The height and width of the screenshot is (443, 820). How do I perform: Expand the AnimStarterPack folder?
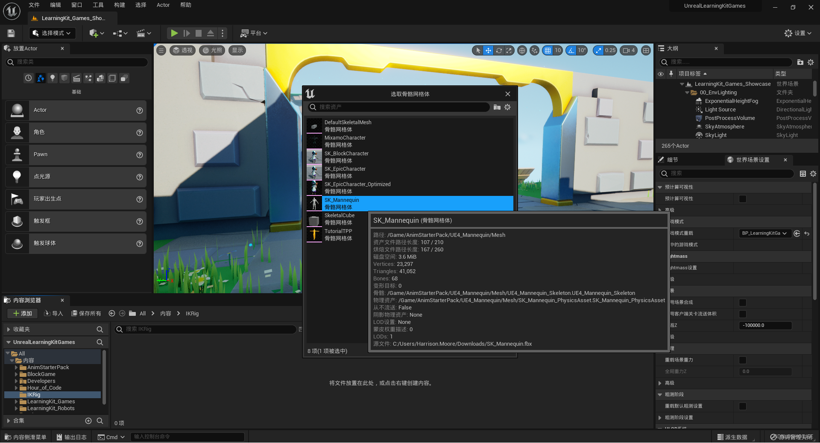[x=16, y=367]
